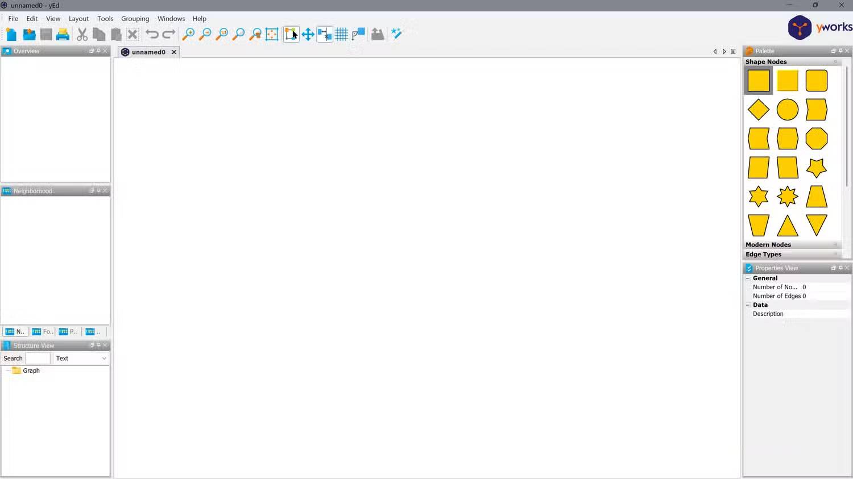Screen dimensions: 853x479
Task: Click the grey import image toolbar icon
Action: [x=378, y=35]
